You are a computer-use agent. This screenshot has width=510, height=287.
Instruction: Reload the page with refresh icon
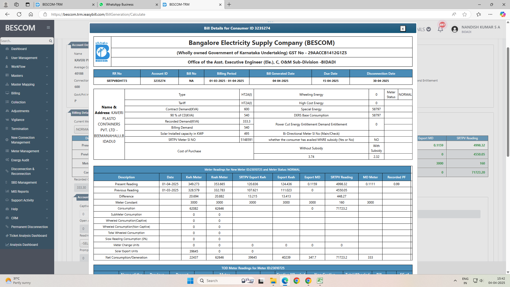19,14
